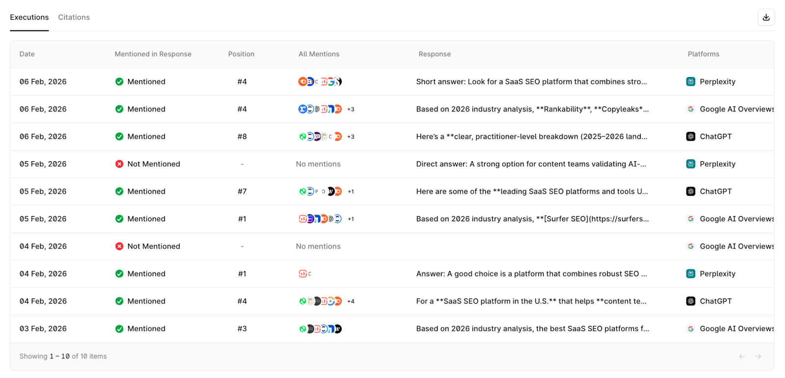This screenshot has width=785, height=378.
Task: Sort by the Date column header
Action: (27, 54)
